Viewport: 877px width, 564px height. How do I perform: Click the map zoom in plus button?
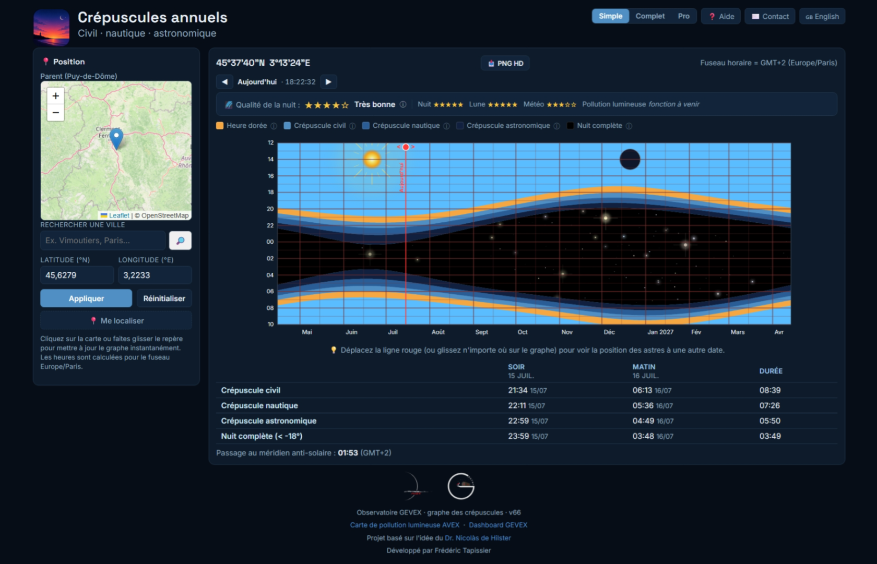coord(55,96)
